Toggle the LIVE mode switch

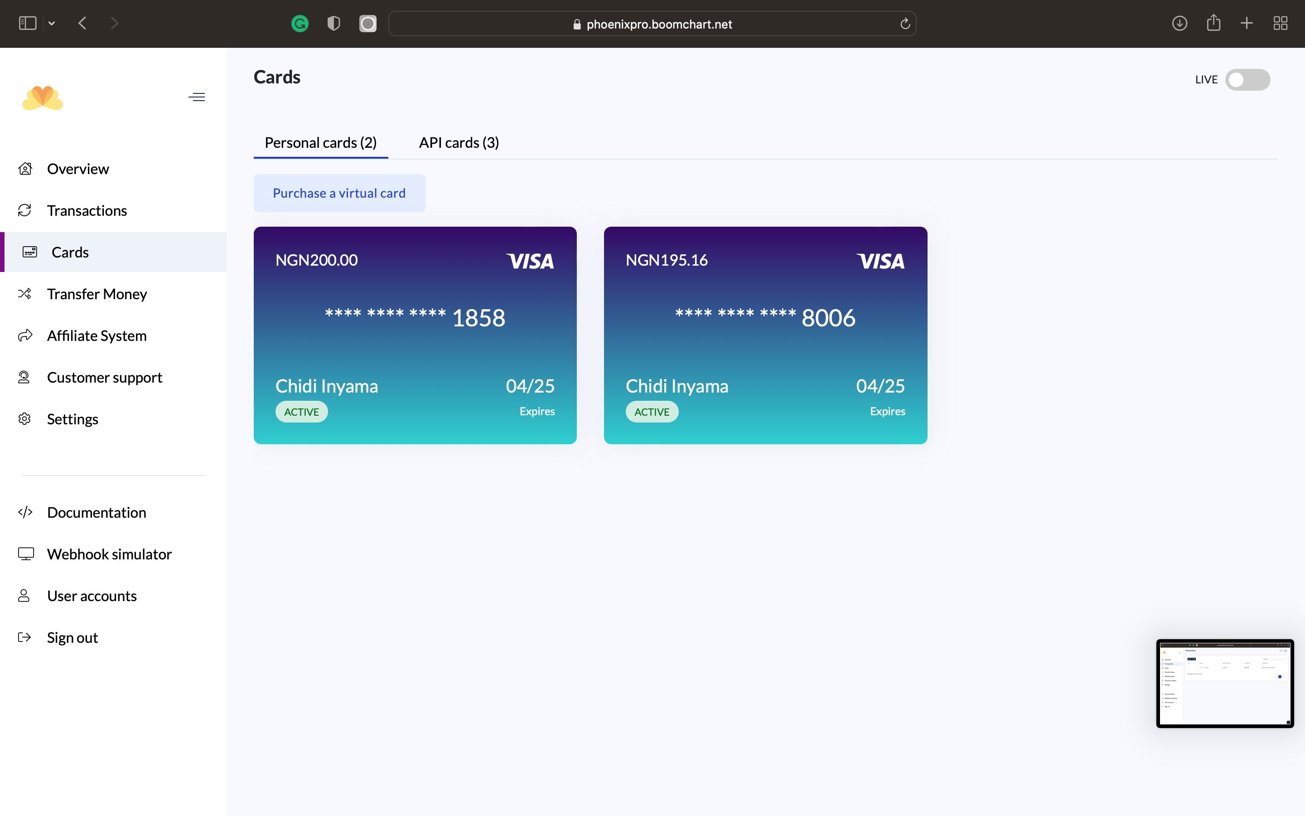[1247, 80]
